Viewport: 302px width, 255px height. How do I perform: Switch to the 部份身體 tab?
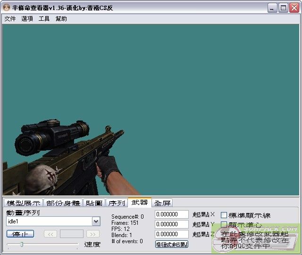pos(63,203)
